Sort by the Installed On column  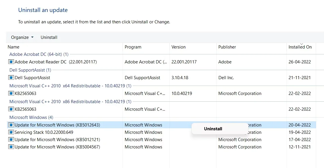300,47
